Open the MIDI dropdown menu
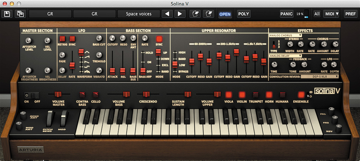This screenshot has height=161, width=360. pos(331,14)
